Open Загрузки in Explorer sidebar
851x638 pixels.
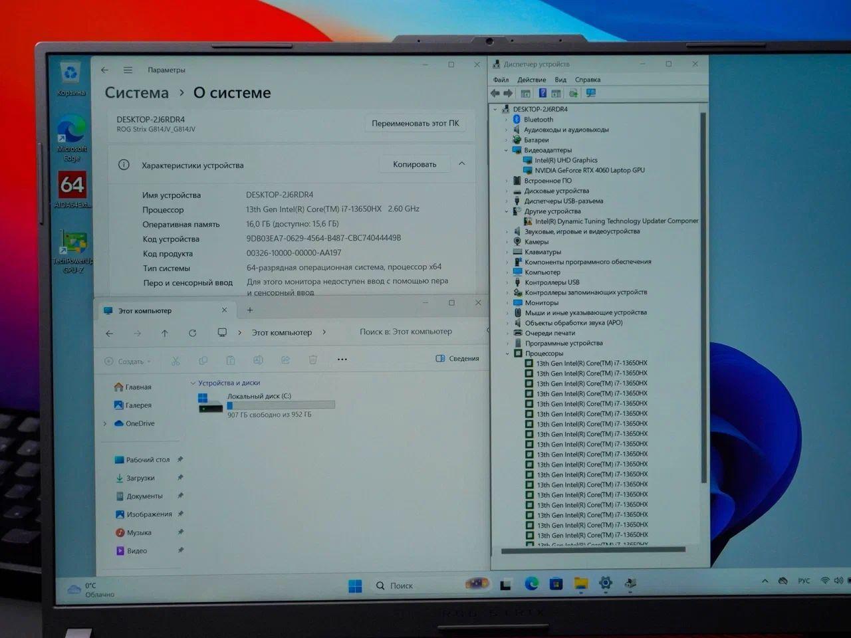135,478
